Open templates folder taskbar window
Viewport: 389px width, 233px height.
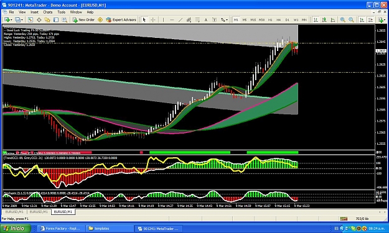pyautogui.click(x=109, y=229)
